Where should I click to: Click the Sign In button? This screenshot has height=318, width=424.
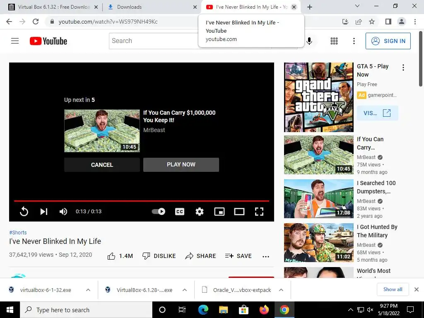(388, 41)
